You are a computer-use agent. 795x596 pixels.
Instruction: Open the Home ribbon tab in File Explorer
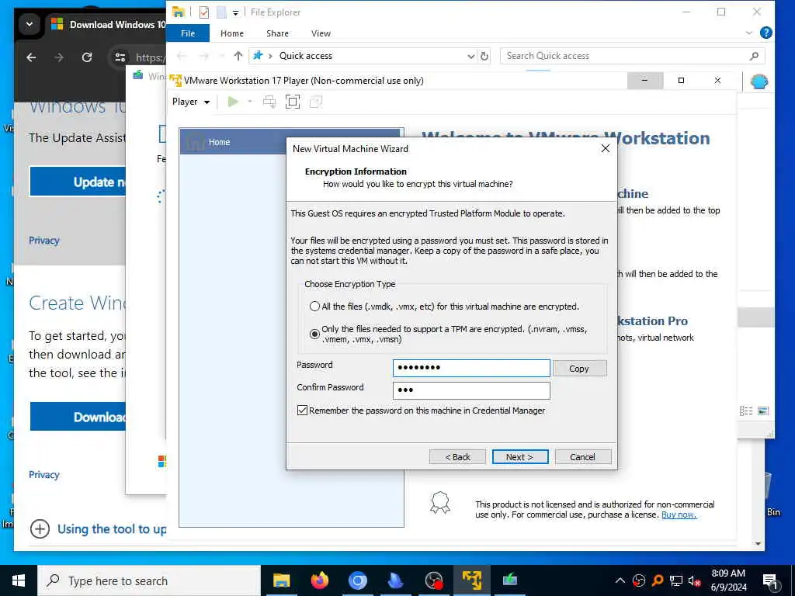click(x=232, y=33)
